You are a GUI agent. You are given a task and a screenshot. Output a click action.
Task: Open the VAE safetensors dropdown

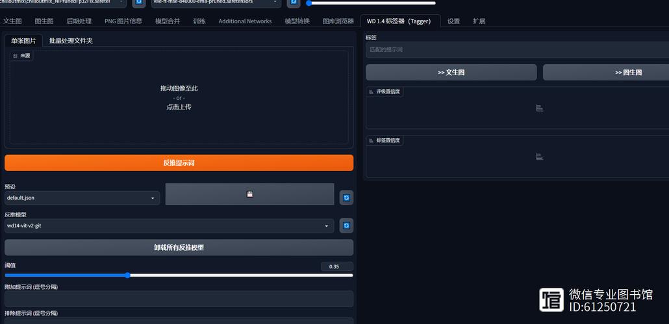point(216,3)
